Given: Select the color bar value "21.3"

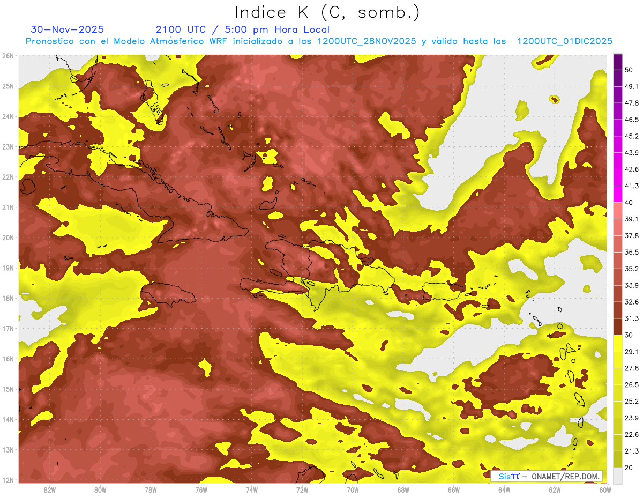Looking at the screenshot, I should [x=631, y=451].
